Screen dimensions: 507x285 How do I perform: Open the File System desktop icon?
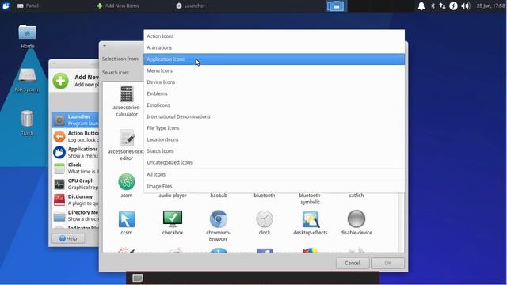pos(28,80)
